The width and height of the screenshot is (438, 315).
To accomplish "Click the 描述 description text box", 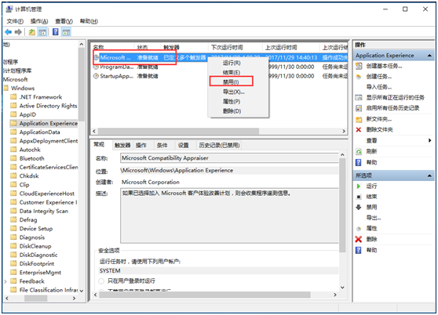I will click(230, 216).
